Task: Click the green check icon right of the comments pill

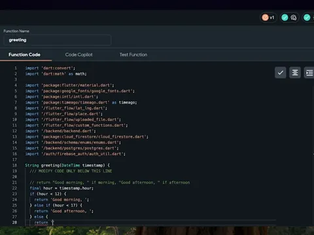Action: click(x=307, y=18)
